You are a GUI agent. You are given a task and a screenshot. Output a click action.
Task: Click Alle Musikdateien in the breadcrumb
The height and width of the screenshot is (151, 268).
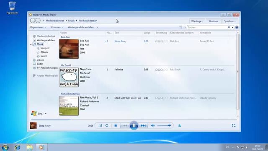[88, 21]
